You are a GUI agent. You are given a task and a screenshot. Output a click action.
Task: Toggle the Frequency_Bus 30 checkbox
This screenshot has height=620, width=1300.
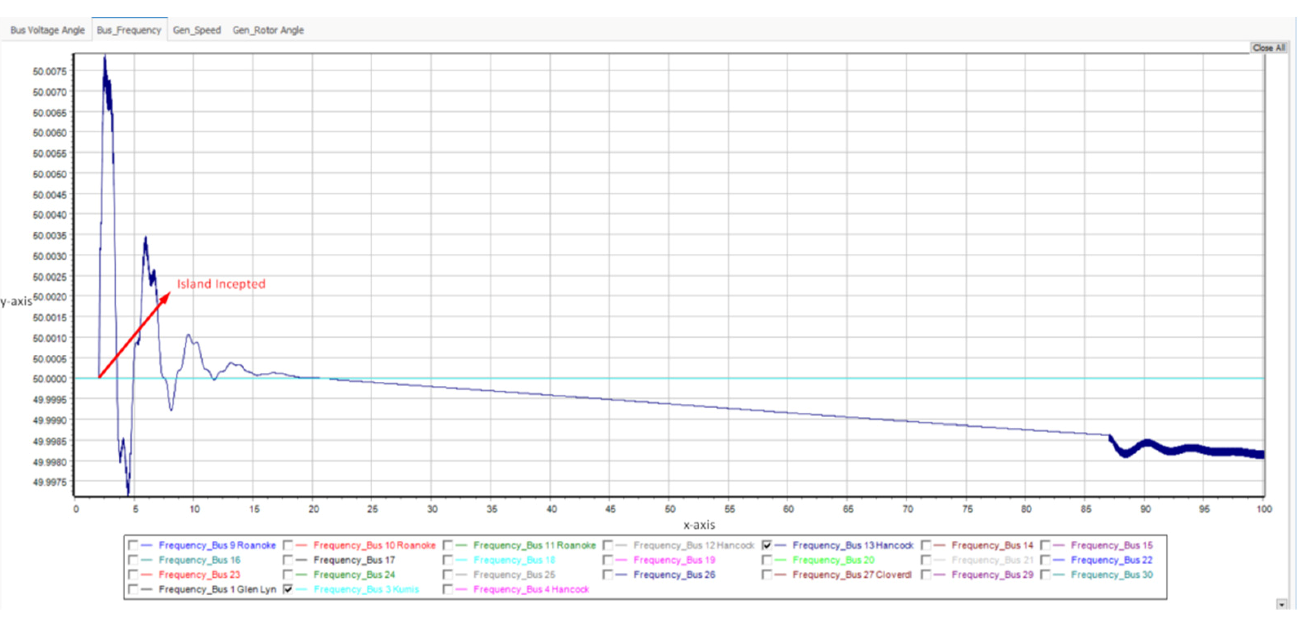coord(1045,574)
